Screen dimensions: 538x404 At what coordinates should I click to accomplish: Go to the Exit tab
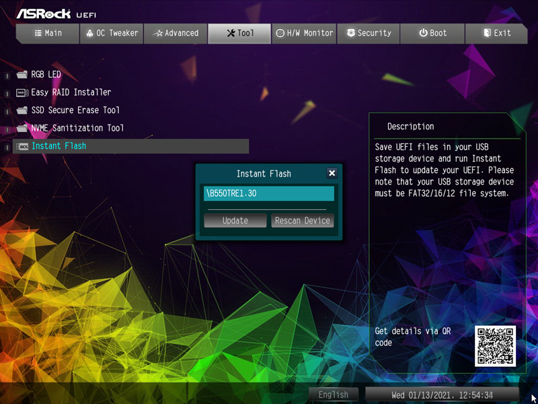(496, 33)
